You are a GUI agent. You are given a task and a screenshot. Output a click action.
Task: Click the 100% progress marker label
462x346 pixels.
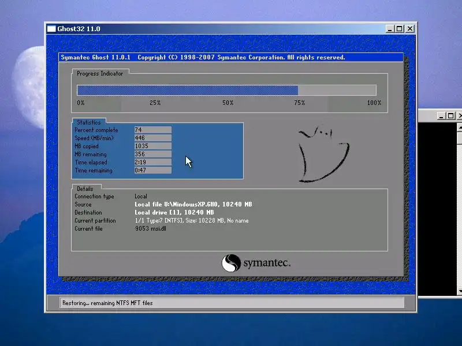pyautogui.click(x=374, y=103)
